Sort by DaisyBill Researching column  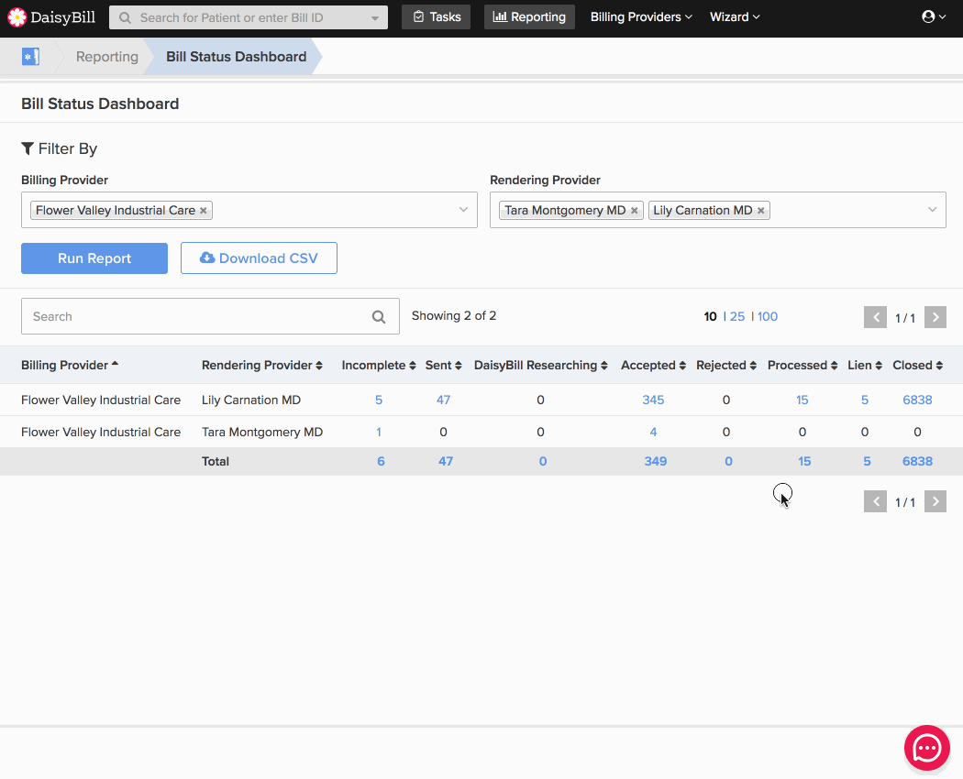(x=540, y=366)
